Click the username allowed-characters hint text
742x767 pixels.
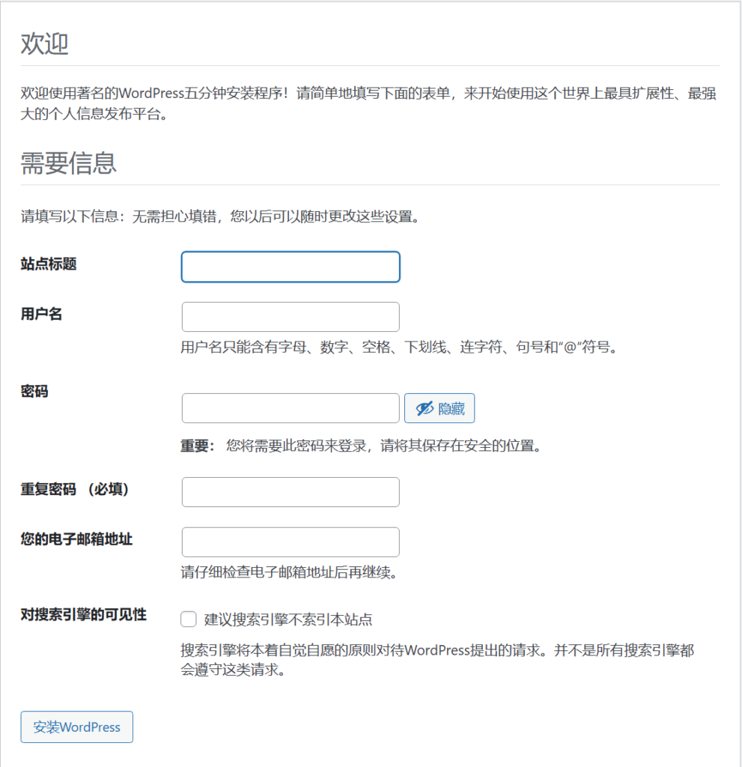tap(401, 348)
